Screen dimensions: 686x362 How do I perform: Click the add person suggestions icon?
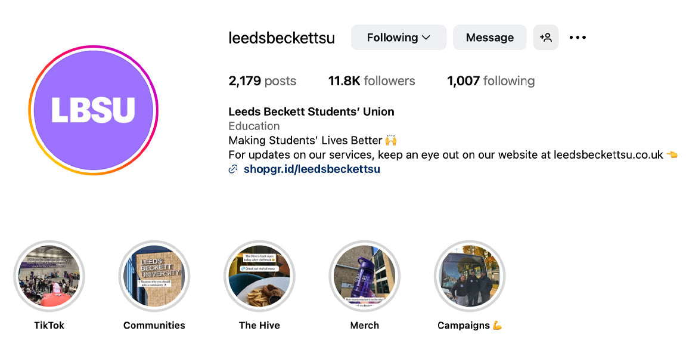[x=545, y=38]
